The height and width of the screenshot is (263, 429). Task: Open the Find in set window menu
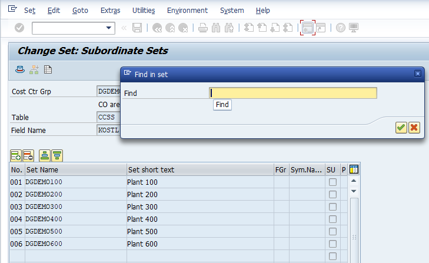point(127,74)
